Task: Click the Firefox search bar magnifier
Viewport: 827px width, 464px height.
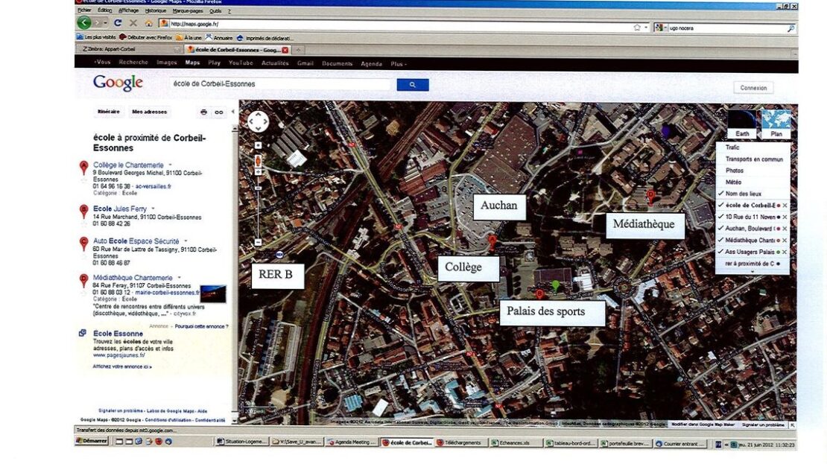Action: [x=790, y=28]
